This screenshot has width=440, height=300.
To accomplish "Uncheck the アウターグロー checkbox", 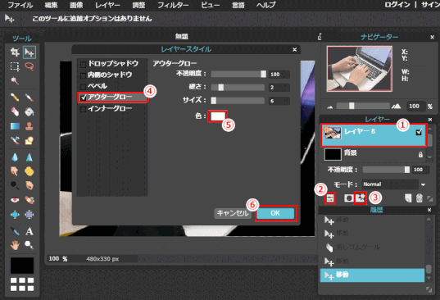I will [83, 98].
